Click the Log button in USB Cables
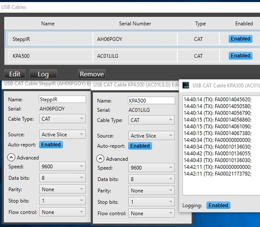Viewport: 260px width, 227px height. 43,74
